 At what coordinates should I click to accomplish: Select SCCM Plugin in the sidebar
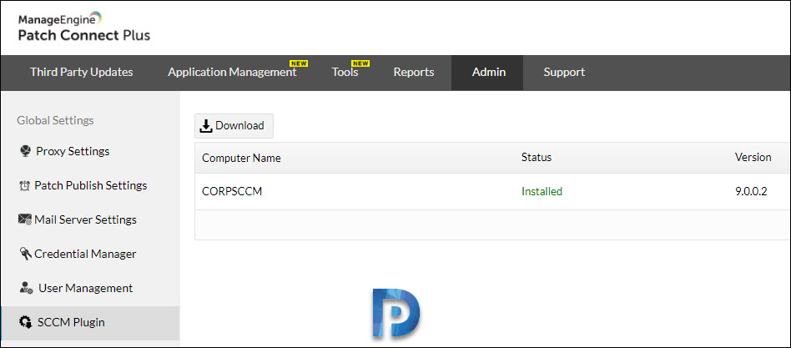[x=90, y=322]
